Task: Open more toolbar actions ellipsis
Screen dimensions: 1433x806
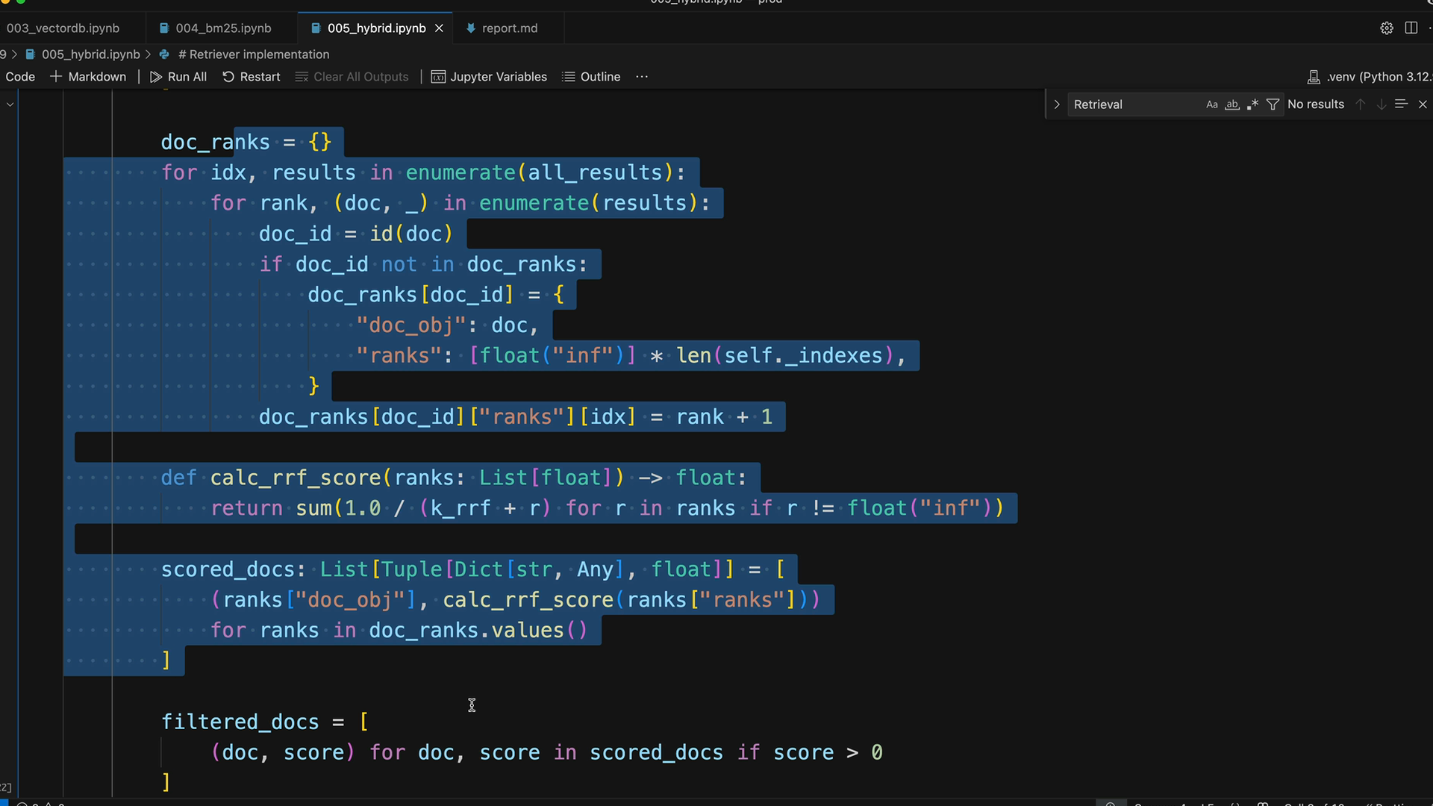Action: tap(642, 77)
